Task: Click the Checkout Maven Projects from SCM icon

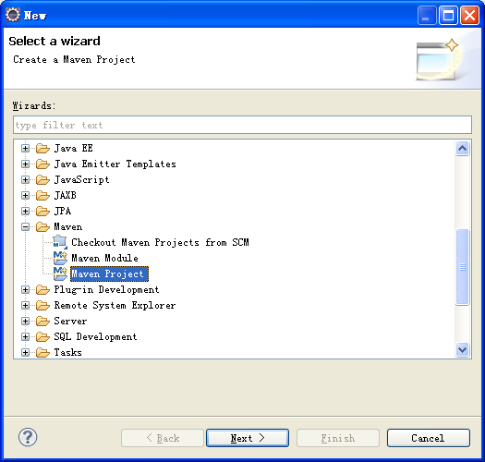Action: click(60, 242)
